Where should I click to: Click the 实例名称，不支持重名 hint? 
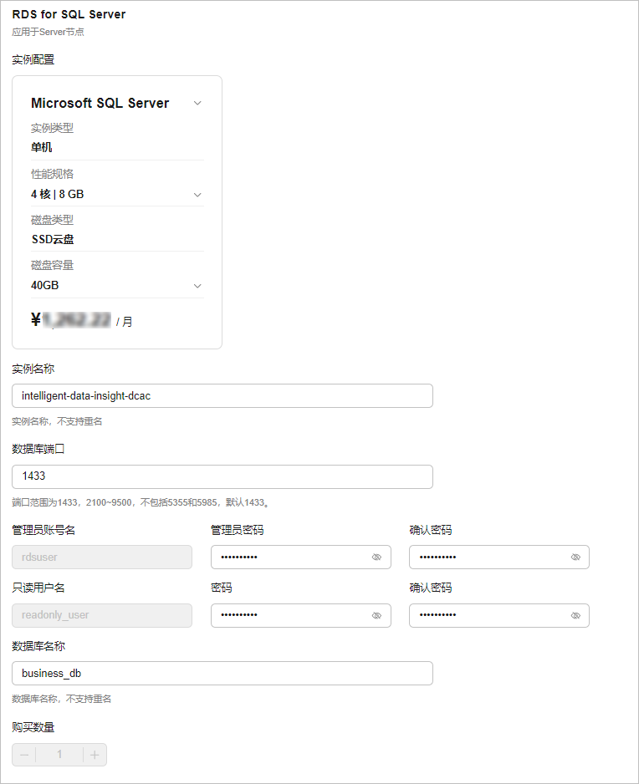click(57, 421)
